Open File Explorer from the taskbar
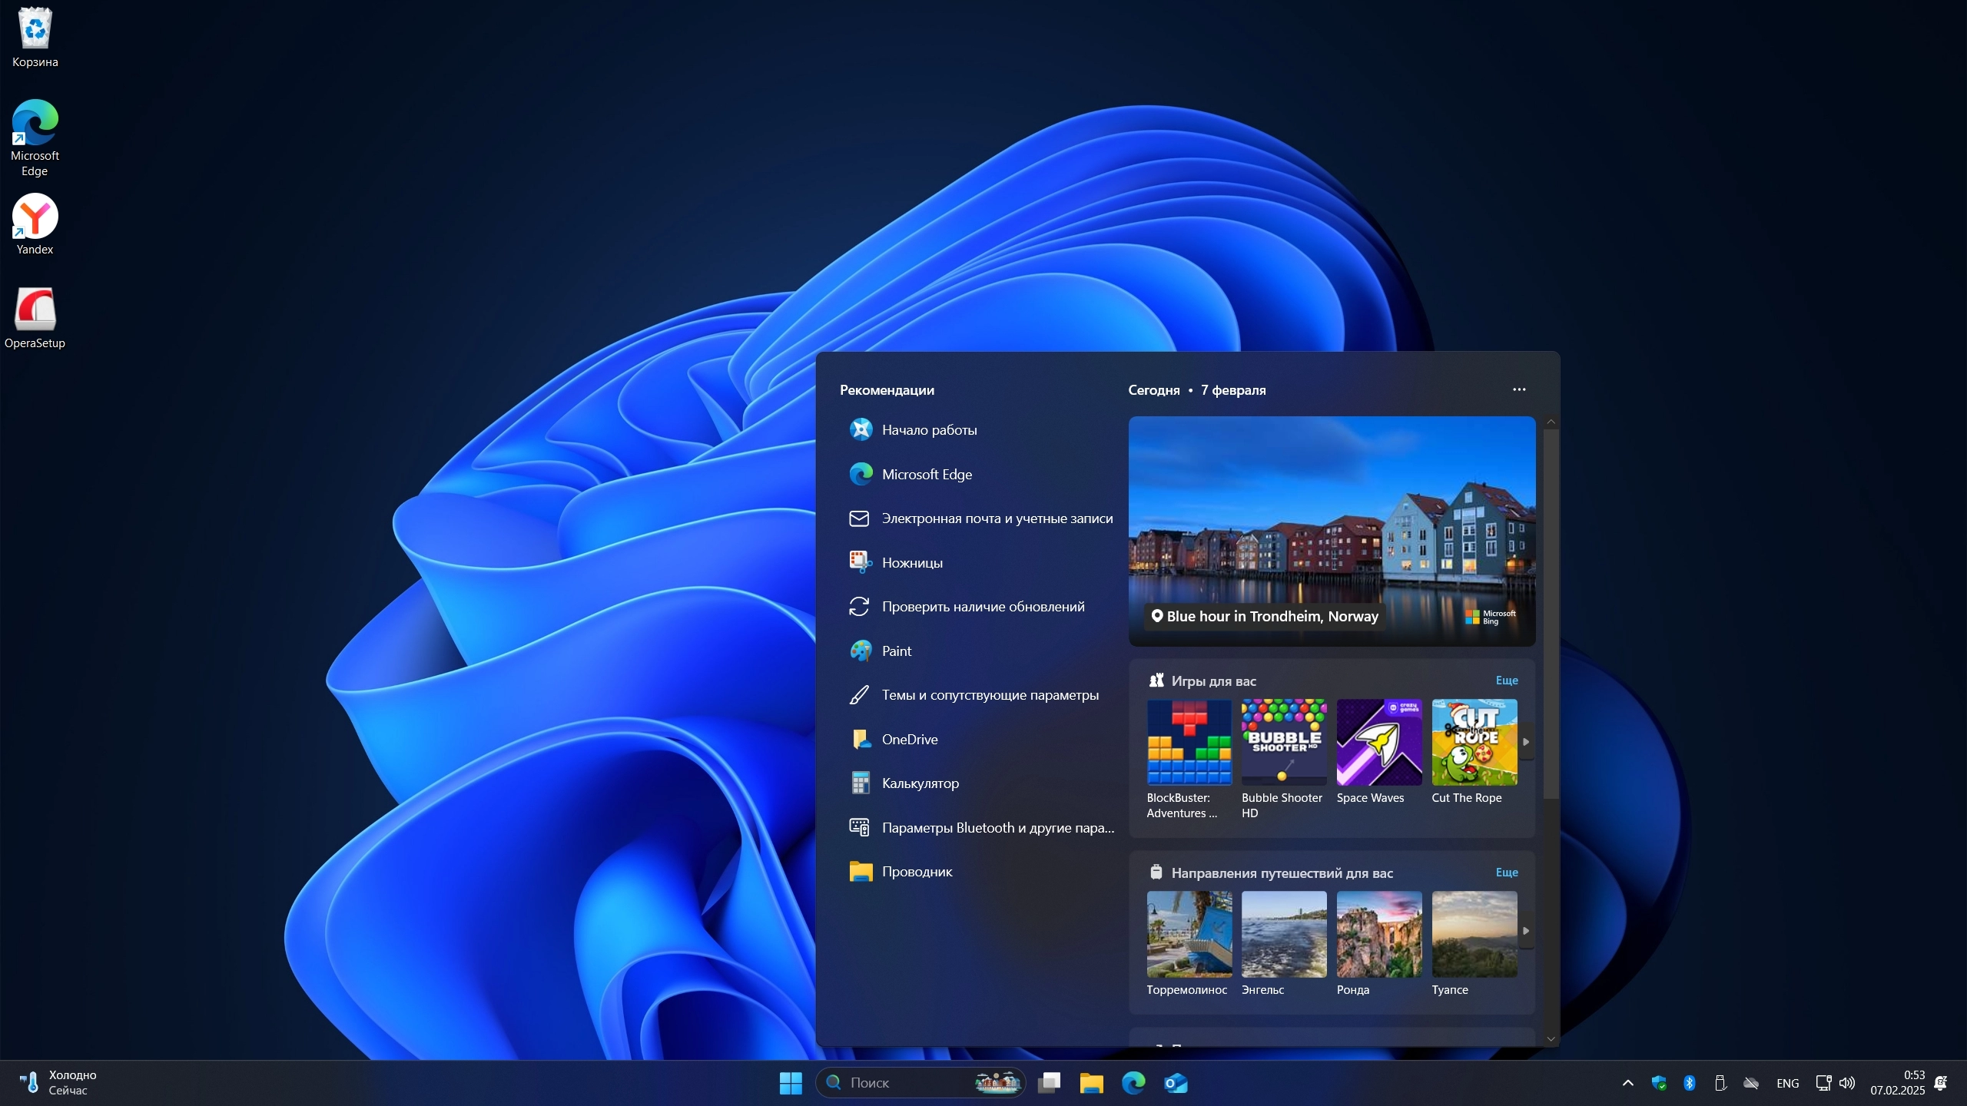Screen dimensions: 1967x1106 [1091, 1083]
